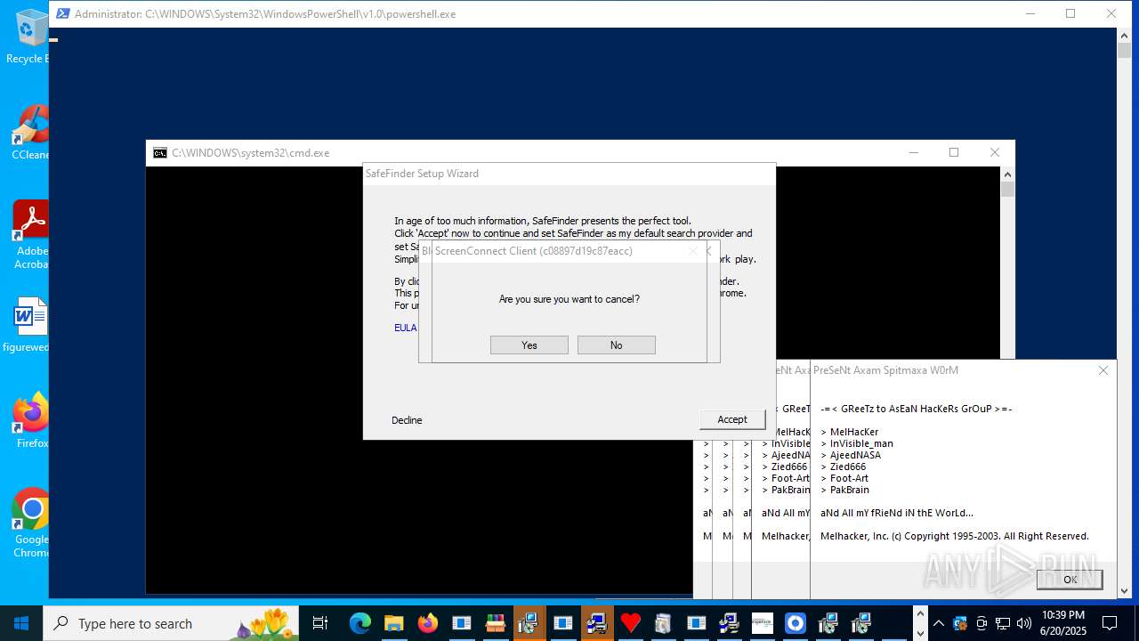1139x641 pixels.
Task: Click the ScreenConnect Client dialog title
Action: click(x=533, y=251)
